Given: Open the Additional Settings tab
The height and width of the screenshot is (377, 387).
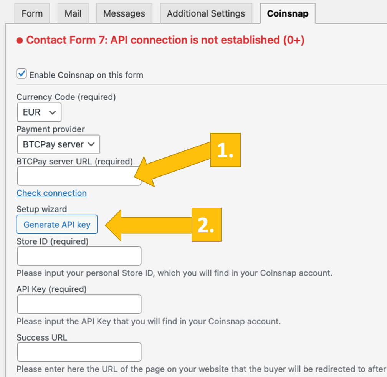Looking at the screenshot, I should coord(206,13).
